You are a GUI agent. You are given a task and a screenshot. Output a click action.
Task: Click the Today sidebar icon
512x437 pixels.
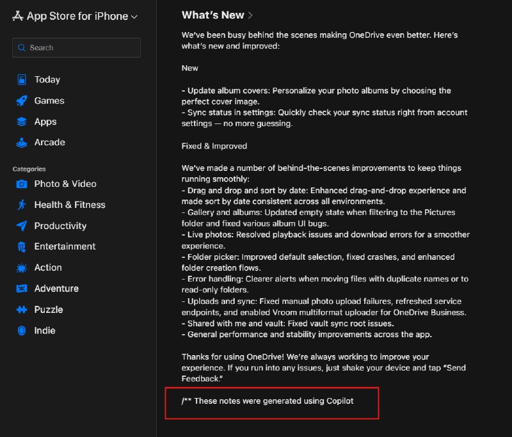20,79
